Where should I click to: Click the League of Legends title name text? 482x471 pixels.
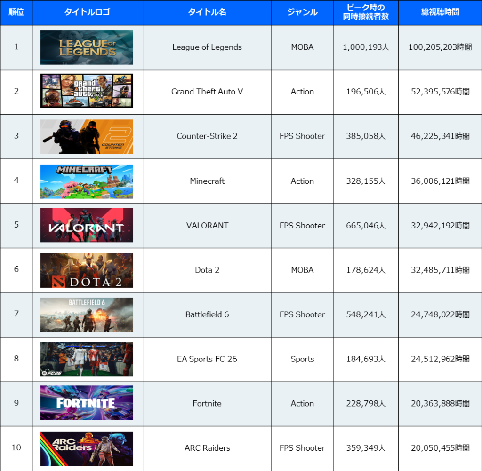point(207,47)
